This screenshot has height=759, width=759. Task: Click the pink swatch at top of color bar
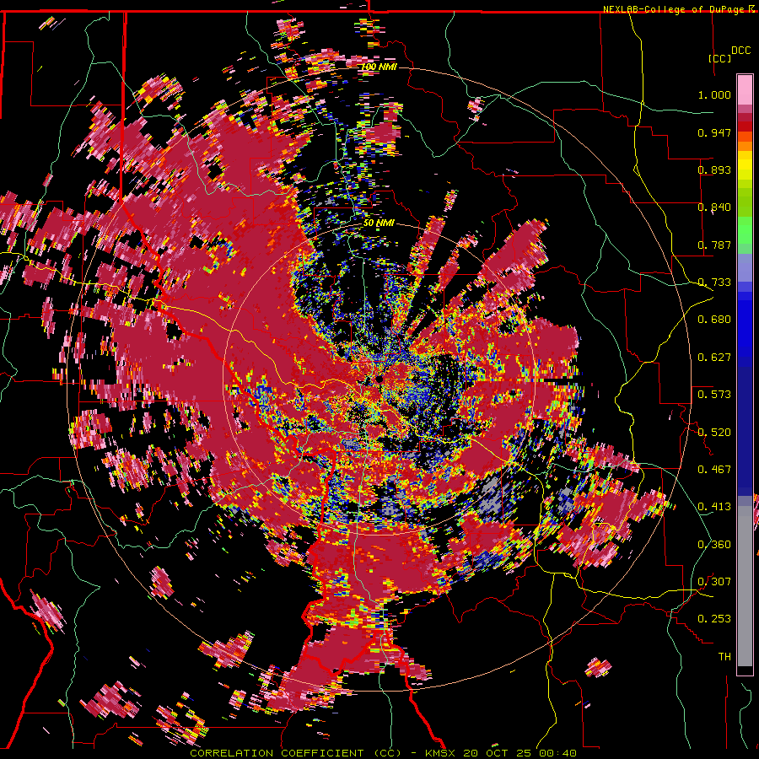coord(745,90)
